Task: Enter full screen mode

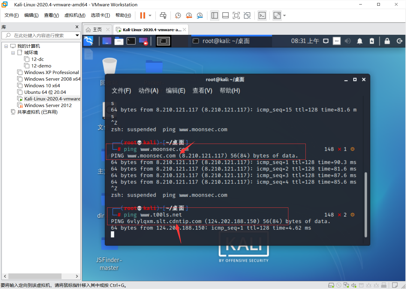Action: tap(236, 16)
